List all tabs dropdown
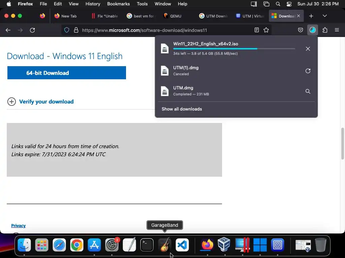This screenshot has height=258, width=345. pos(325,16)
